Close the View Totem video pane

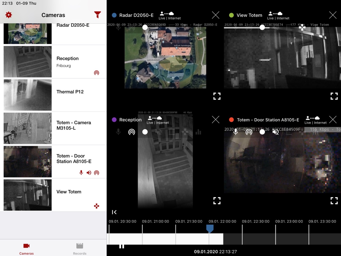(333, 15)
